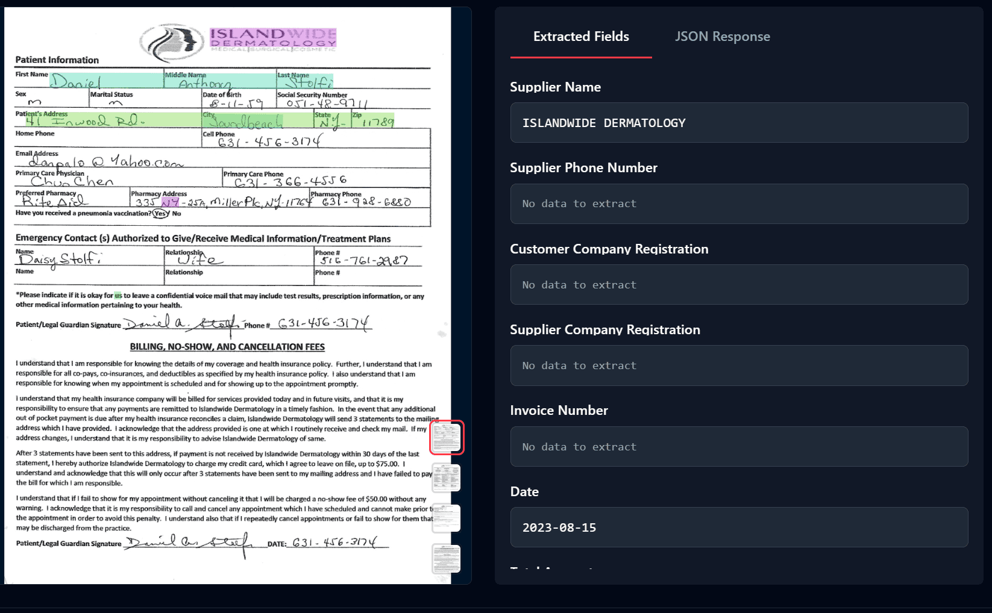Select the Supplier Company Registration field
The width and height of the screenshot is (992, 613).
click(x=738, y=366)
